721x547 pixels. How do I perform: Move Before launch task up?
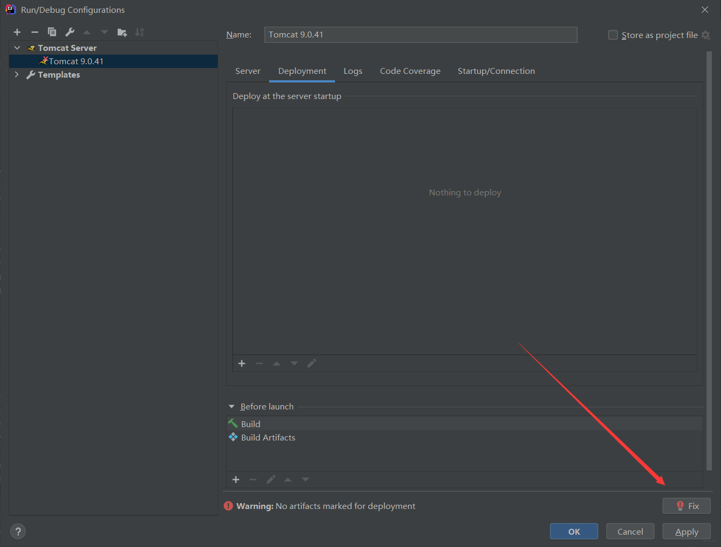[288, 480]
